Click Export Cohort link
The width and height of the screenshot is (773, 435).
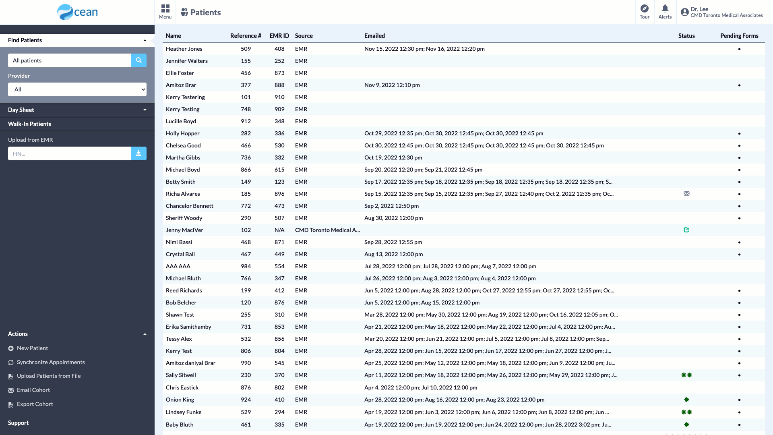tap(35, 404)
